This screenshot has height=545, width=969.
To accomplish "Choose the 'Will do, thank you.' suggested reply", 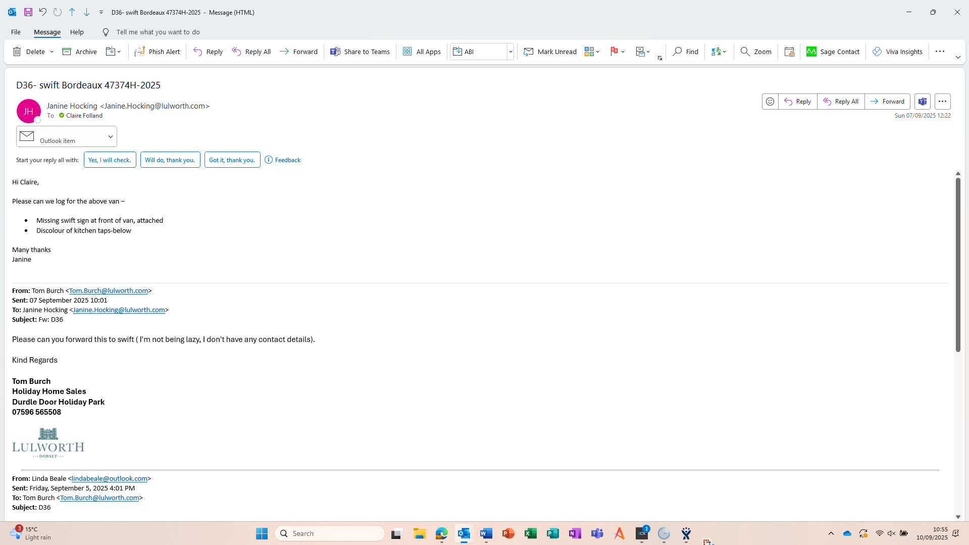I will coord(170,160).
